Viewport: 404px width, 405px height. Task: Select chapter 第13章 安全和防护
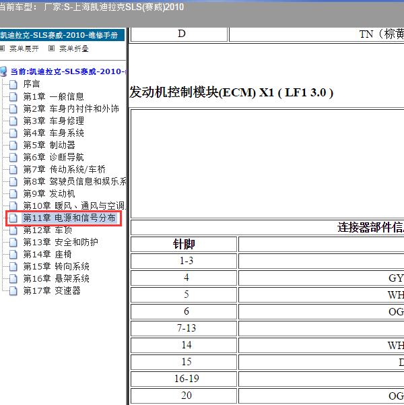click(61, 242)
